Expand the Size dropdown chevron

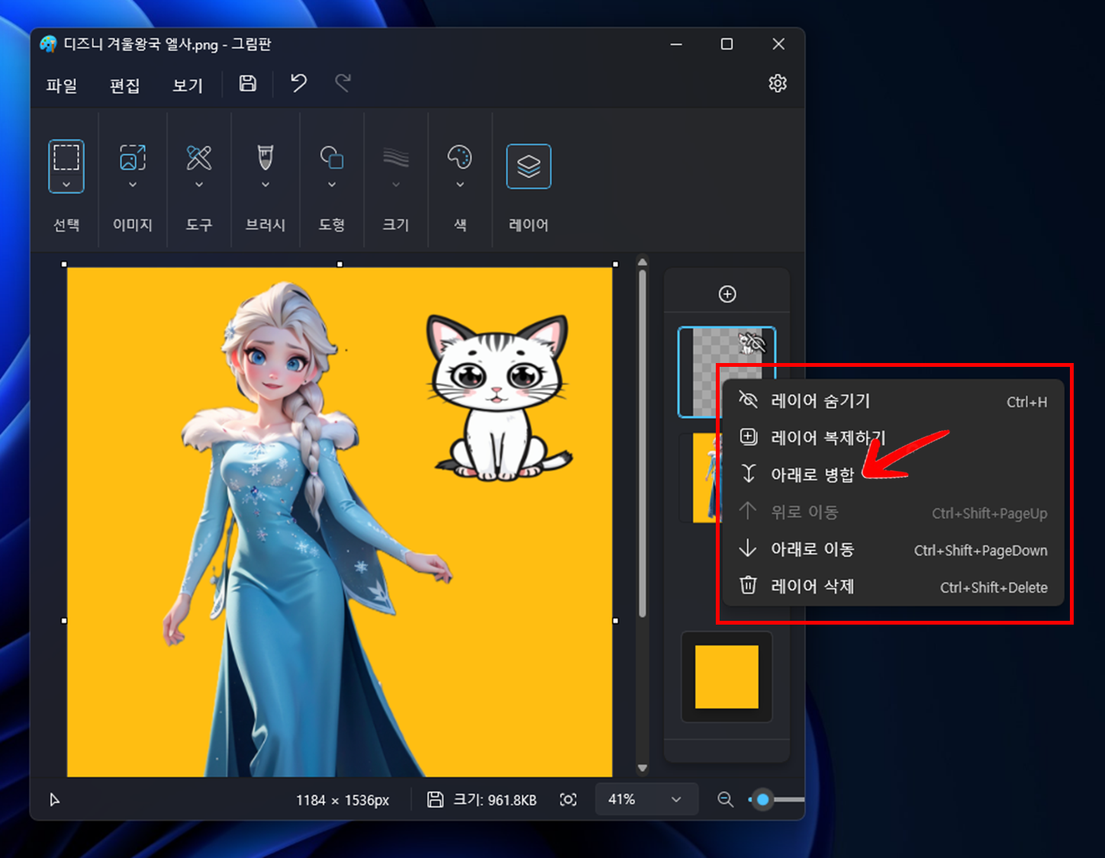(395, 185)
